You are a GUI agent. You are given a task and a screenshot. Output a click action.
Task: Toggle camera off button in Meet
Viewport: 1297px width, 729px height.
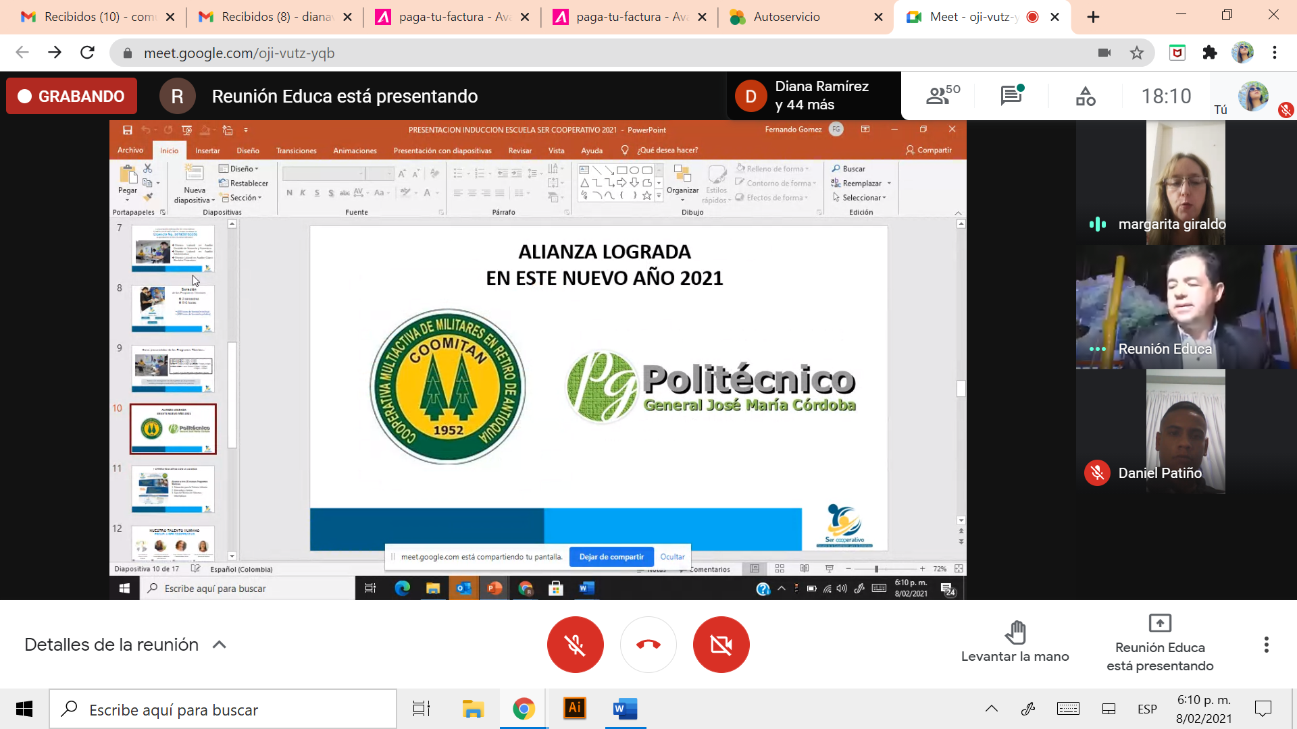(x=721, y=645)
